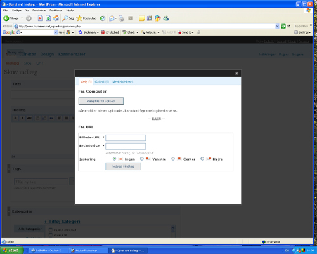Click the Indsæt i indlæg button
This screenshot has height=254, width=317.
(123, 166)
